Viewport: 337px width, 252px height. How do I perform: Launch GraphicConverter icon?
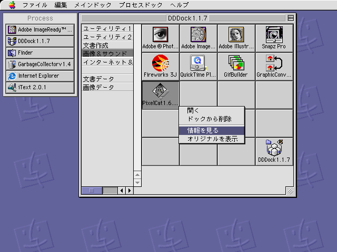(274, 67)
